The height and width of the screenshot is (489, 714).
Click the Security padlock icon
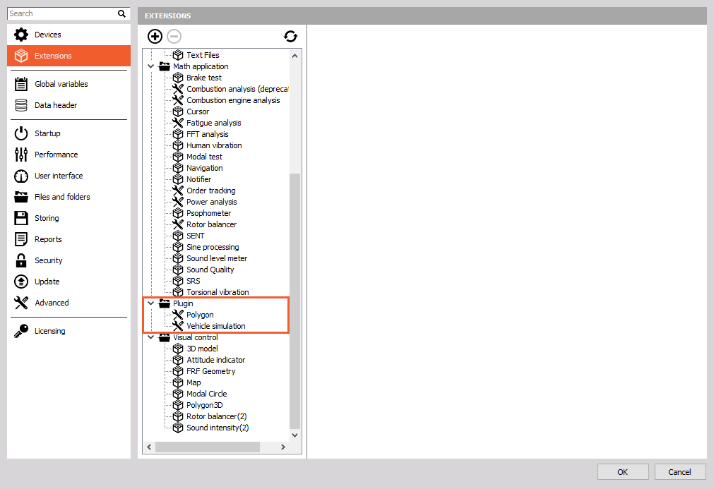coord(21,260)
